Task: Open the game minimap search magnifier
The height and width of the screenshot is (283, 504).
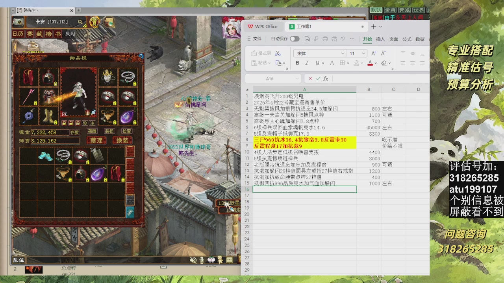Action: pyautogui.click(x=80, y=22)
